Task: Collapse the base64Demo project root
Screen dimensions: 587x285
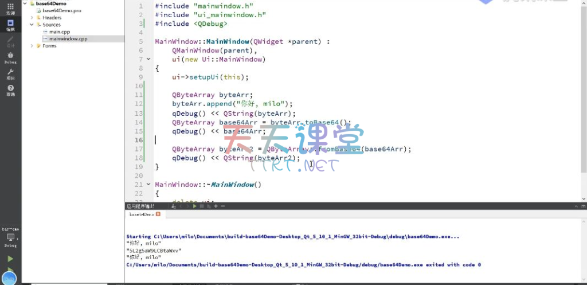Action: click(x=25, y=3)
